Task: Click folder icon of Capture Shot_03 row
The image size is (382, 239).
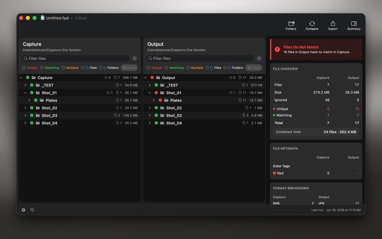Action: (38, 115)
